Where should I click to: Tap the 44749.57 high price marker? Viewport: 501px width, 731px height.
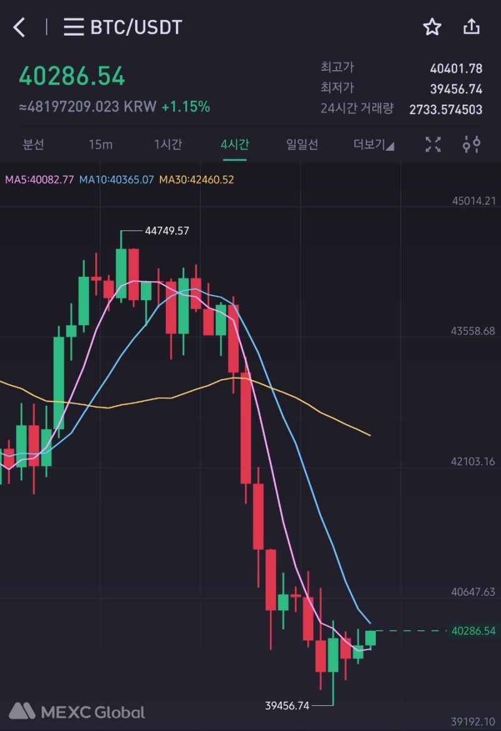point(167,231)
